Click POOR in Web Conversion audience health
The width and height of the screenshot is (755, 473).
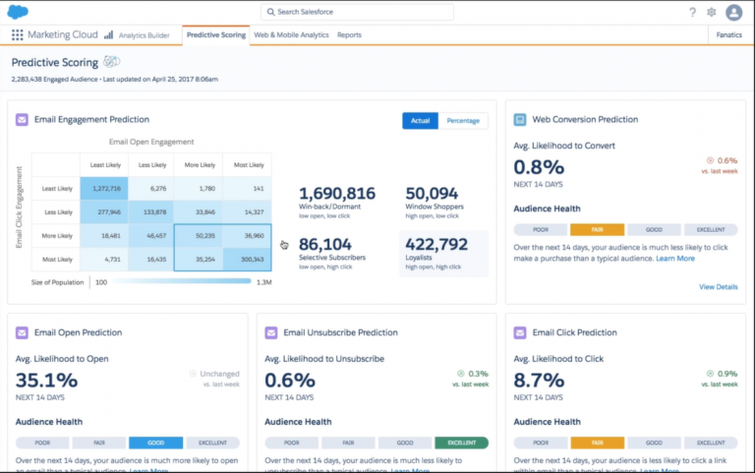click(541, 230)
